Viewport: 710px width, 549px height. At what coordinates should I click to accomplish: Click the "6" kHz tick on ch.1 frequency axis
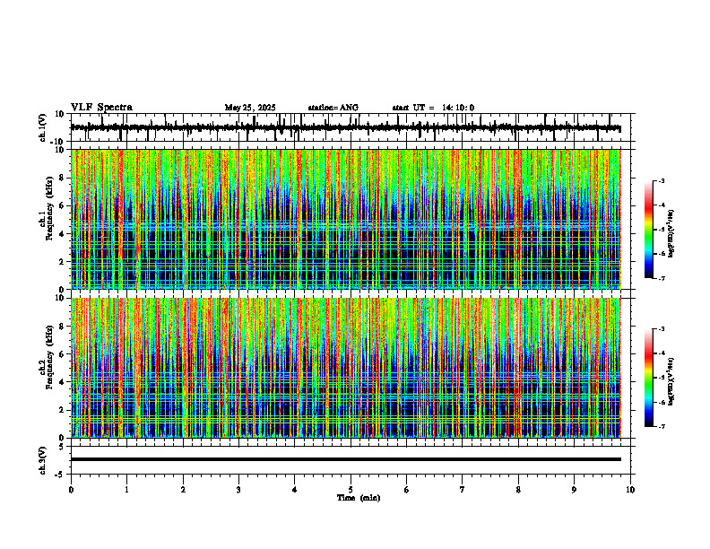(x=63, y=206)
